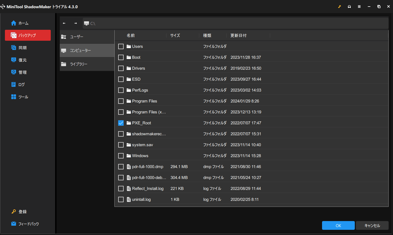393x235 pixels.
Task: Click the pdr-full-1000.dmp file icon
Action: point(129,167)
